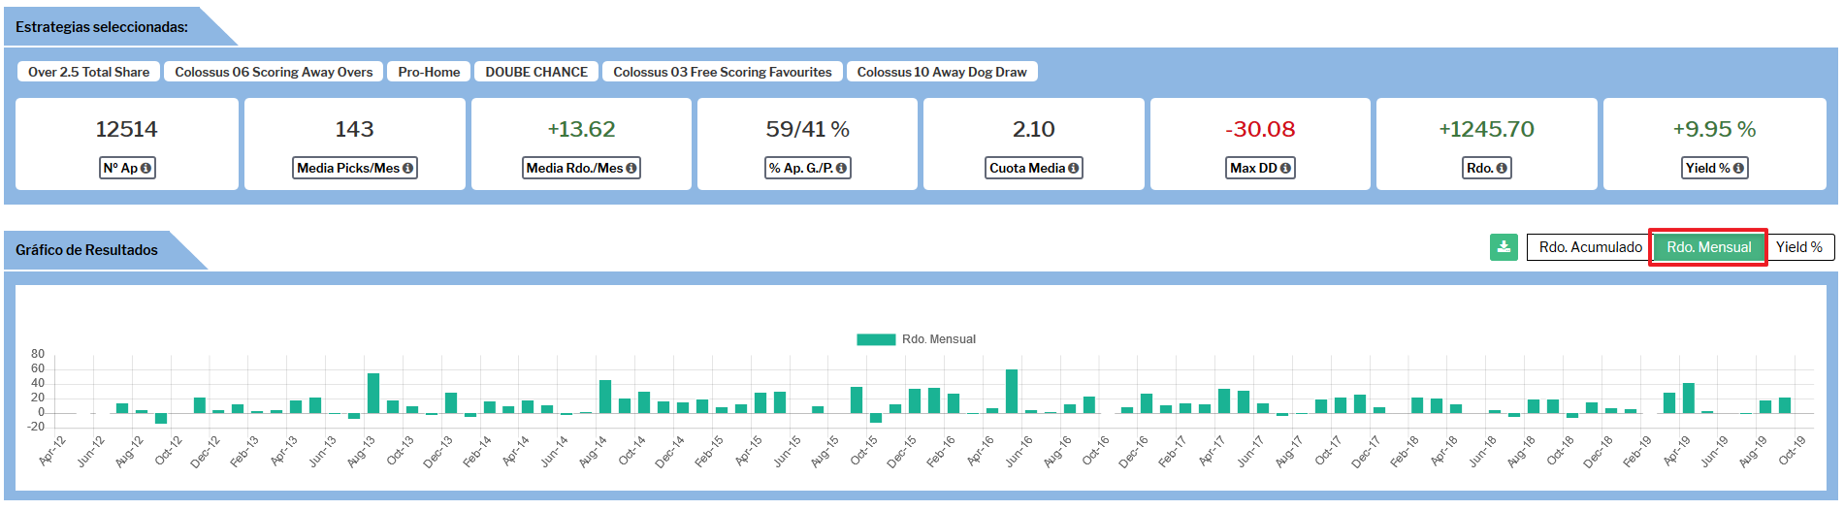Click the Apr-12 x-axis label
This screenshot has width=1844, height=510.
click(53, 451)
